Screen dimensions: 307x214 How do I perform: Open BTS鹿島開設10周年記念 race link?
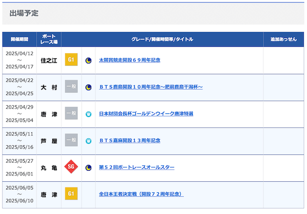[151, 87]
